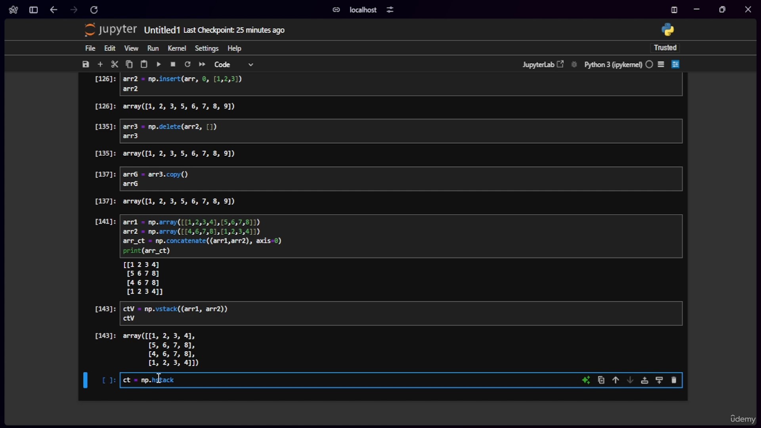Click the blue collapser bar of the active cell
Screen dimensions: 761x428
tap(85, 380)
